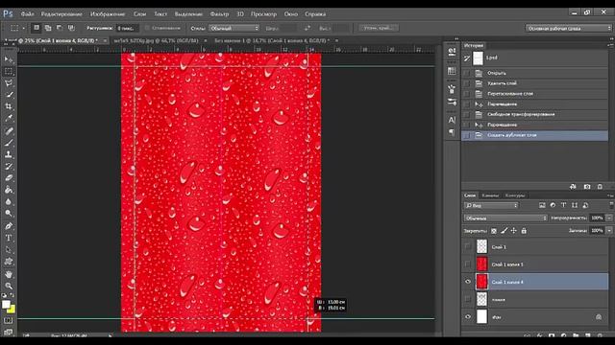Open the Fill 100% slider arrow
The width and height of the screenshot is (615, 345).
[609, 231]
